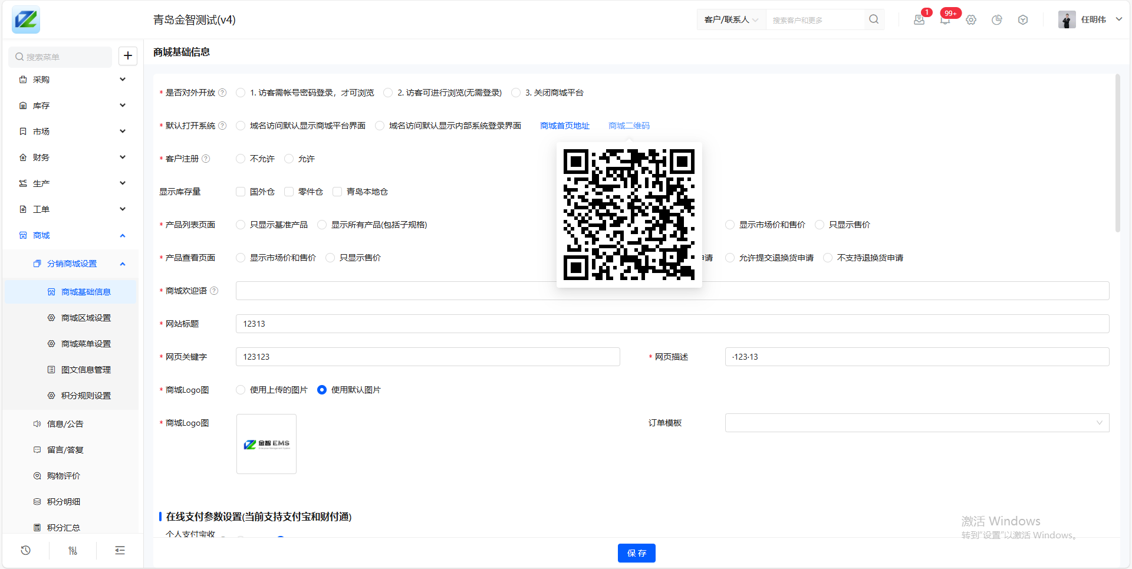Click the sliders adjust icon at sidebar bottom

tap(73, 550)
